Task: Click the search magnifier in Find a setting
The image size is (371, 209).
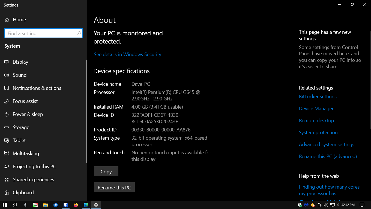Action: click(79, 33)
